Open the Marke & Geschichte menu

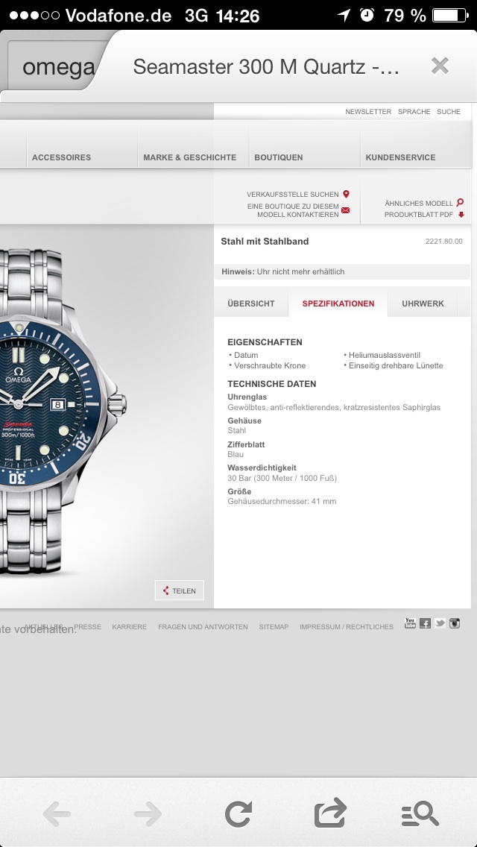189,157
